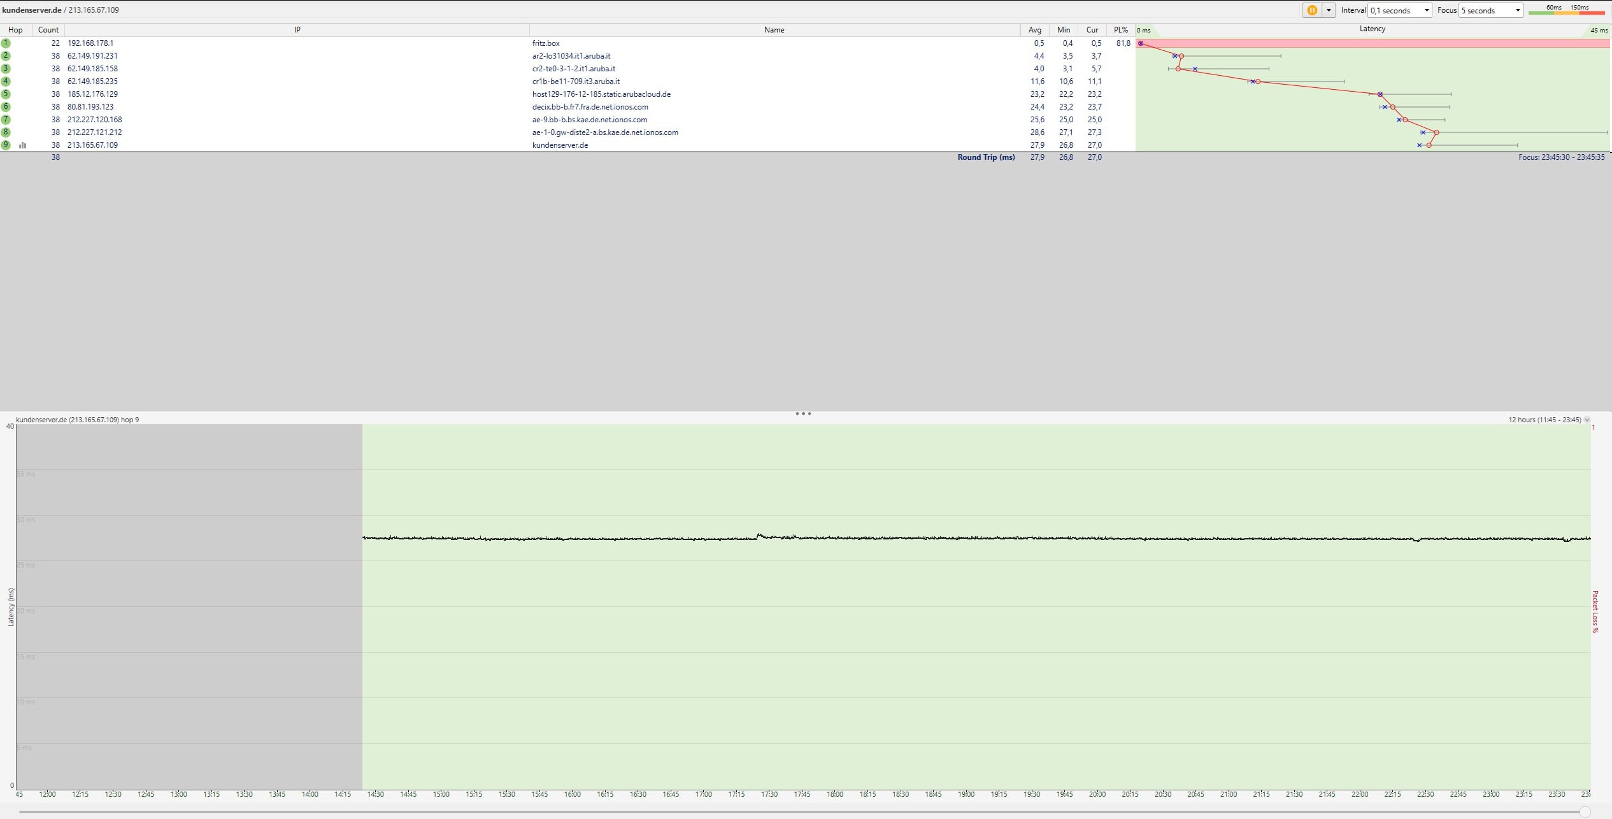1612x819 pixels.
Task: Click the 45 ms latency scale label
Action: click(x=1599, y=30)
